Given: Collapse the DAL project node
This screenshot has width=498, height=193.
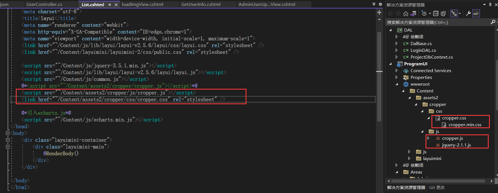Looking at the screenshot, I should [391, 30].
